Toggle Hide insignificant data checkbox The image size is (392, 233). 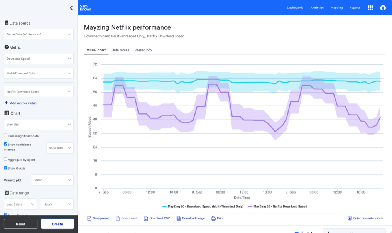tap(5, 135)
